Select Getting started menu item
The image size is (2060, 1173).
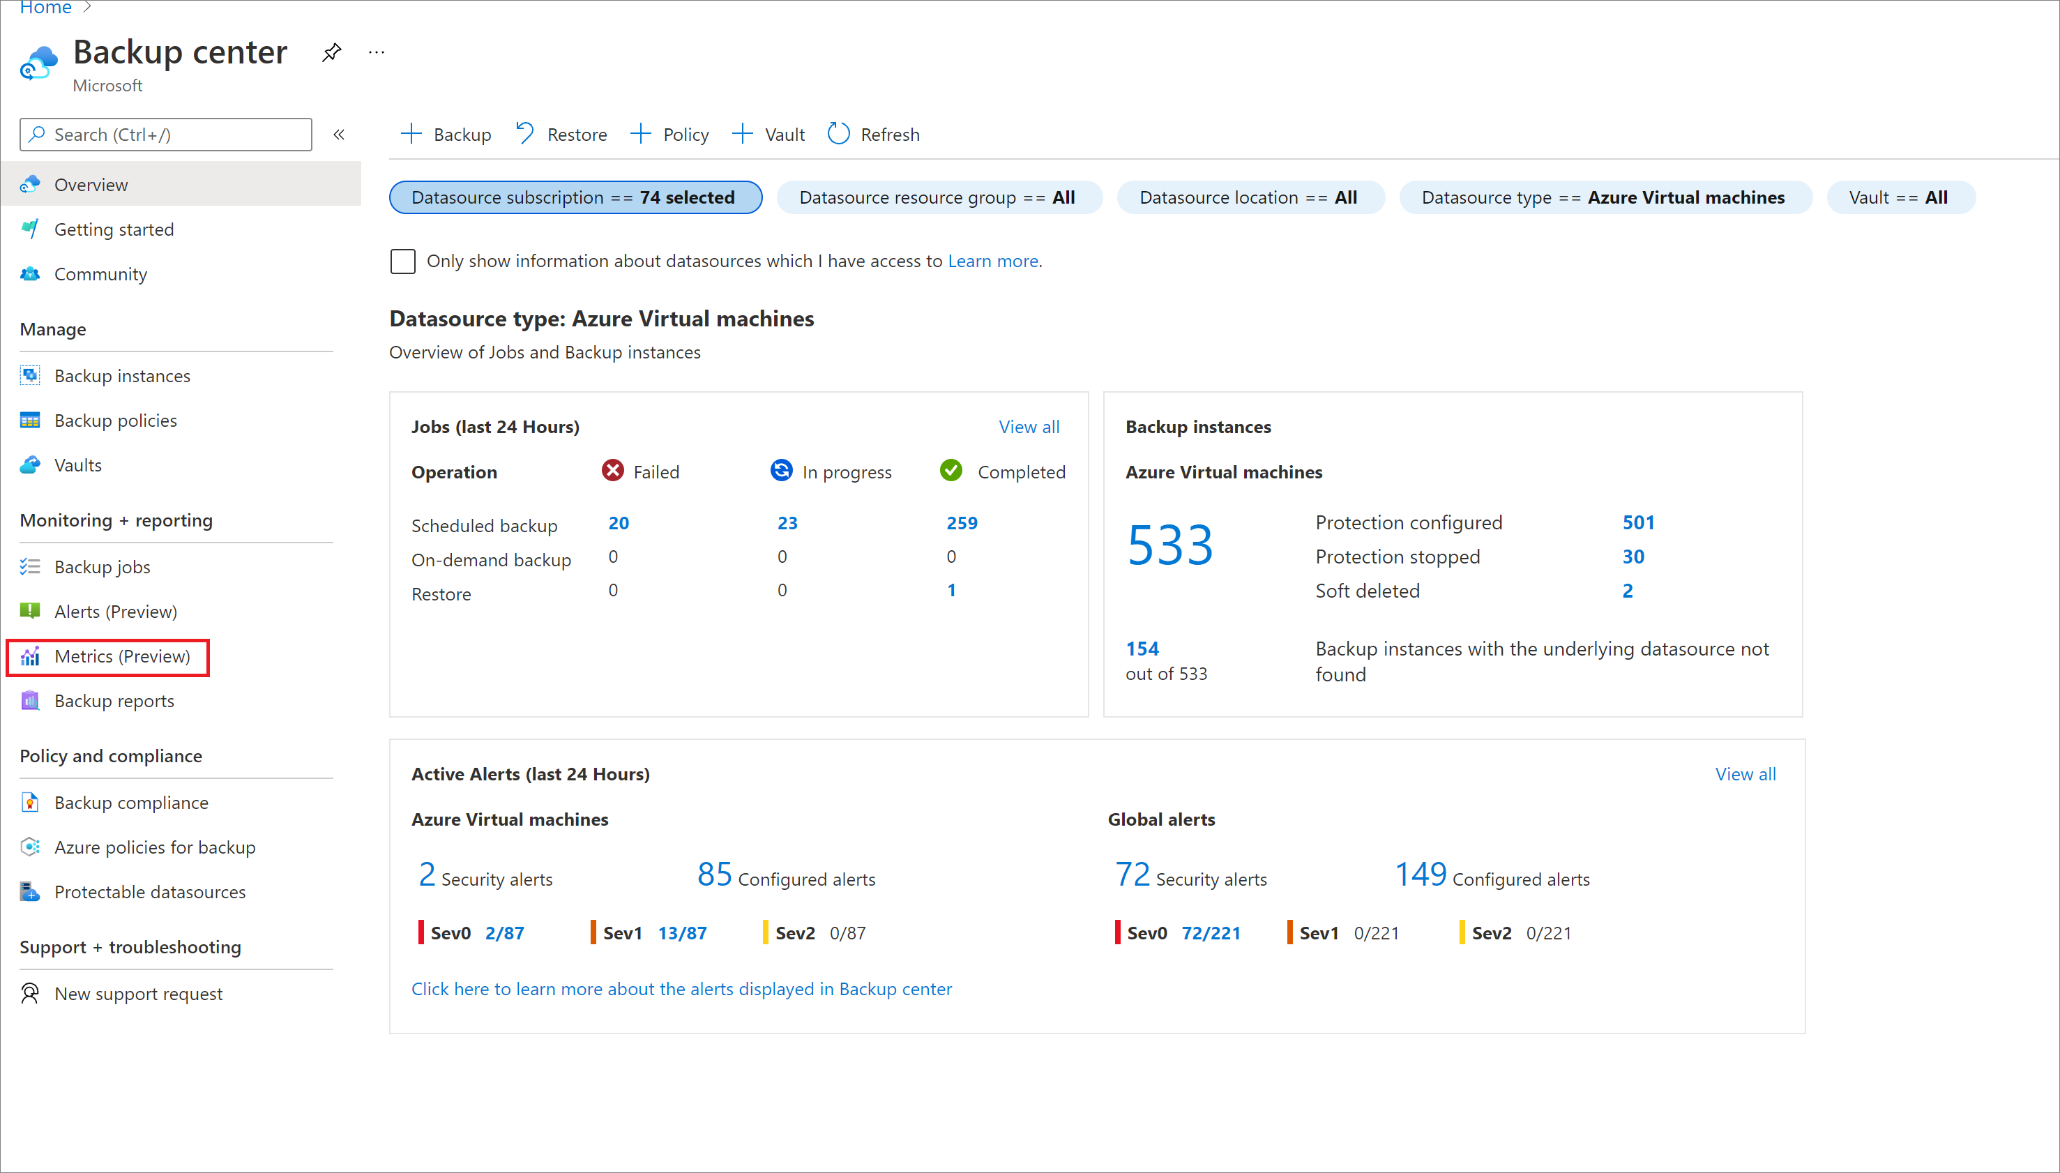[114, 229]
